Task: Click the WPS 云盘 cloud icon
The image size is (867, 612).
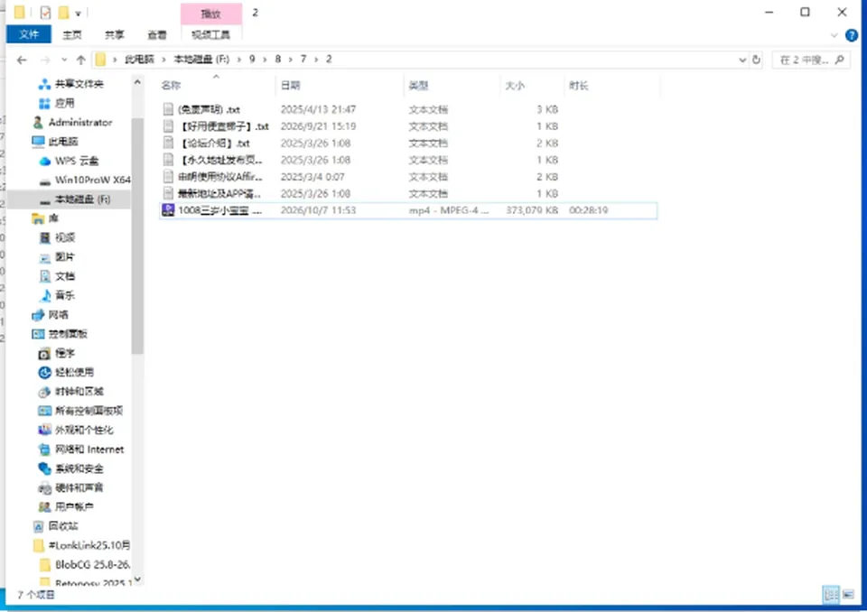Action: [45, 162]
